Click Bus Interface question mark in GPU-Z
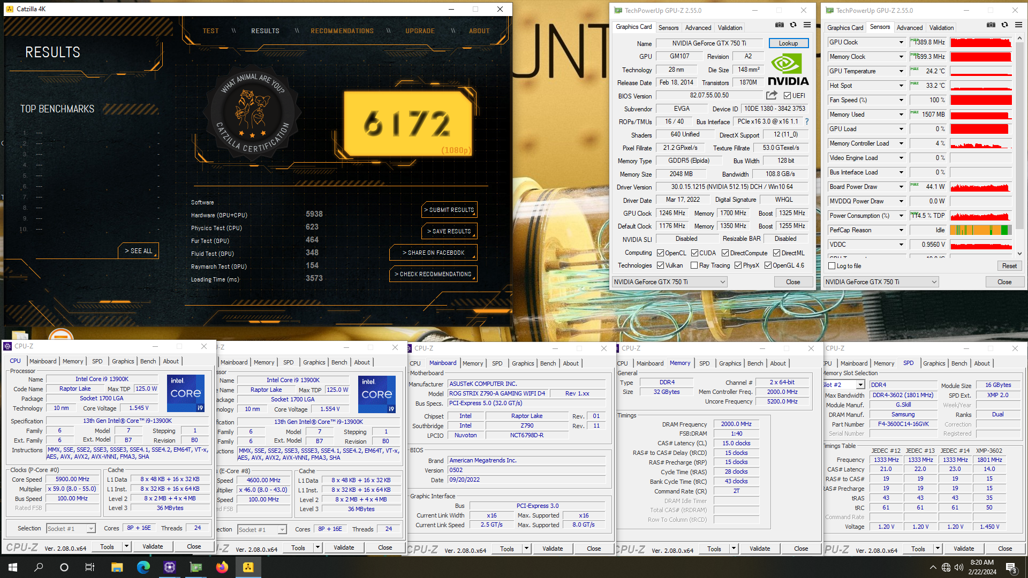The image size is (1028, 578). point(807,121)
